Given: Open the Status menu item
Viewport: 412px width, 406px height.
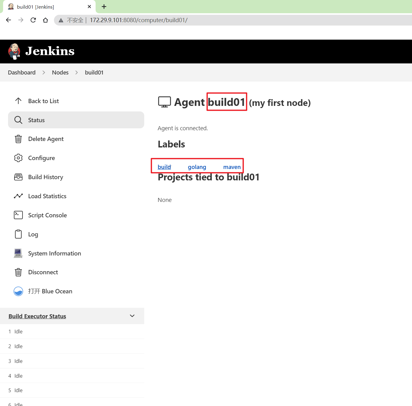Looking at the screenshot, I should pos(76,120).
